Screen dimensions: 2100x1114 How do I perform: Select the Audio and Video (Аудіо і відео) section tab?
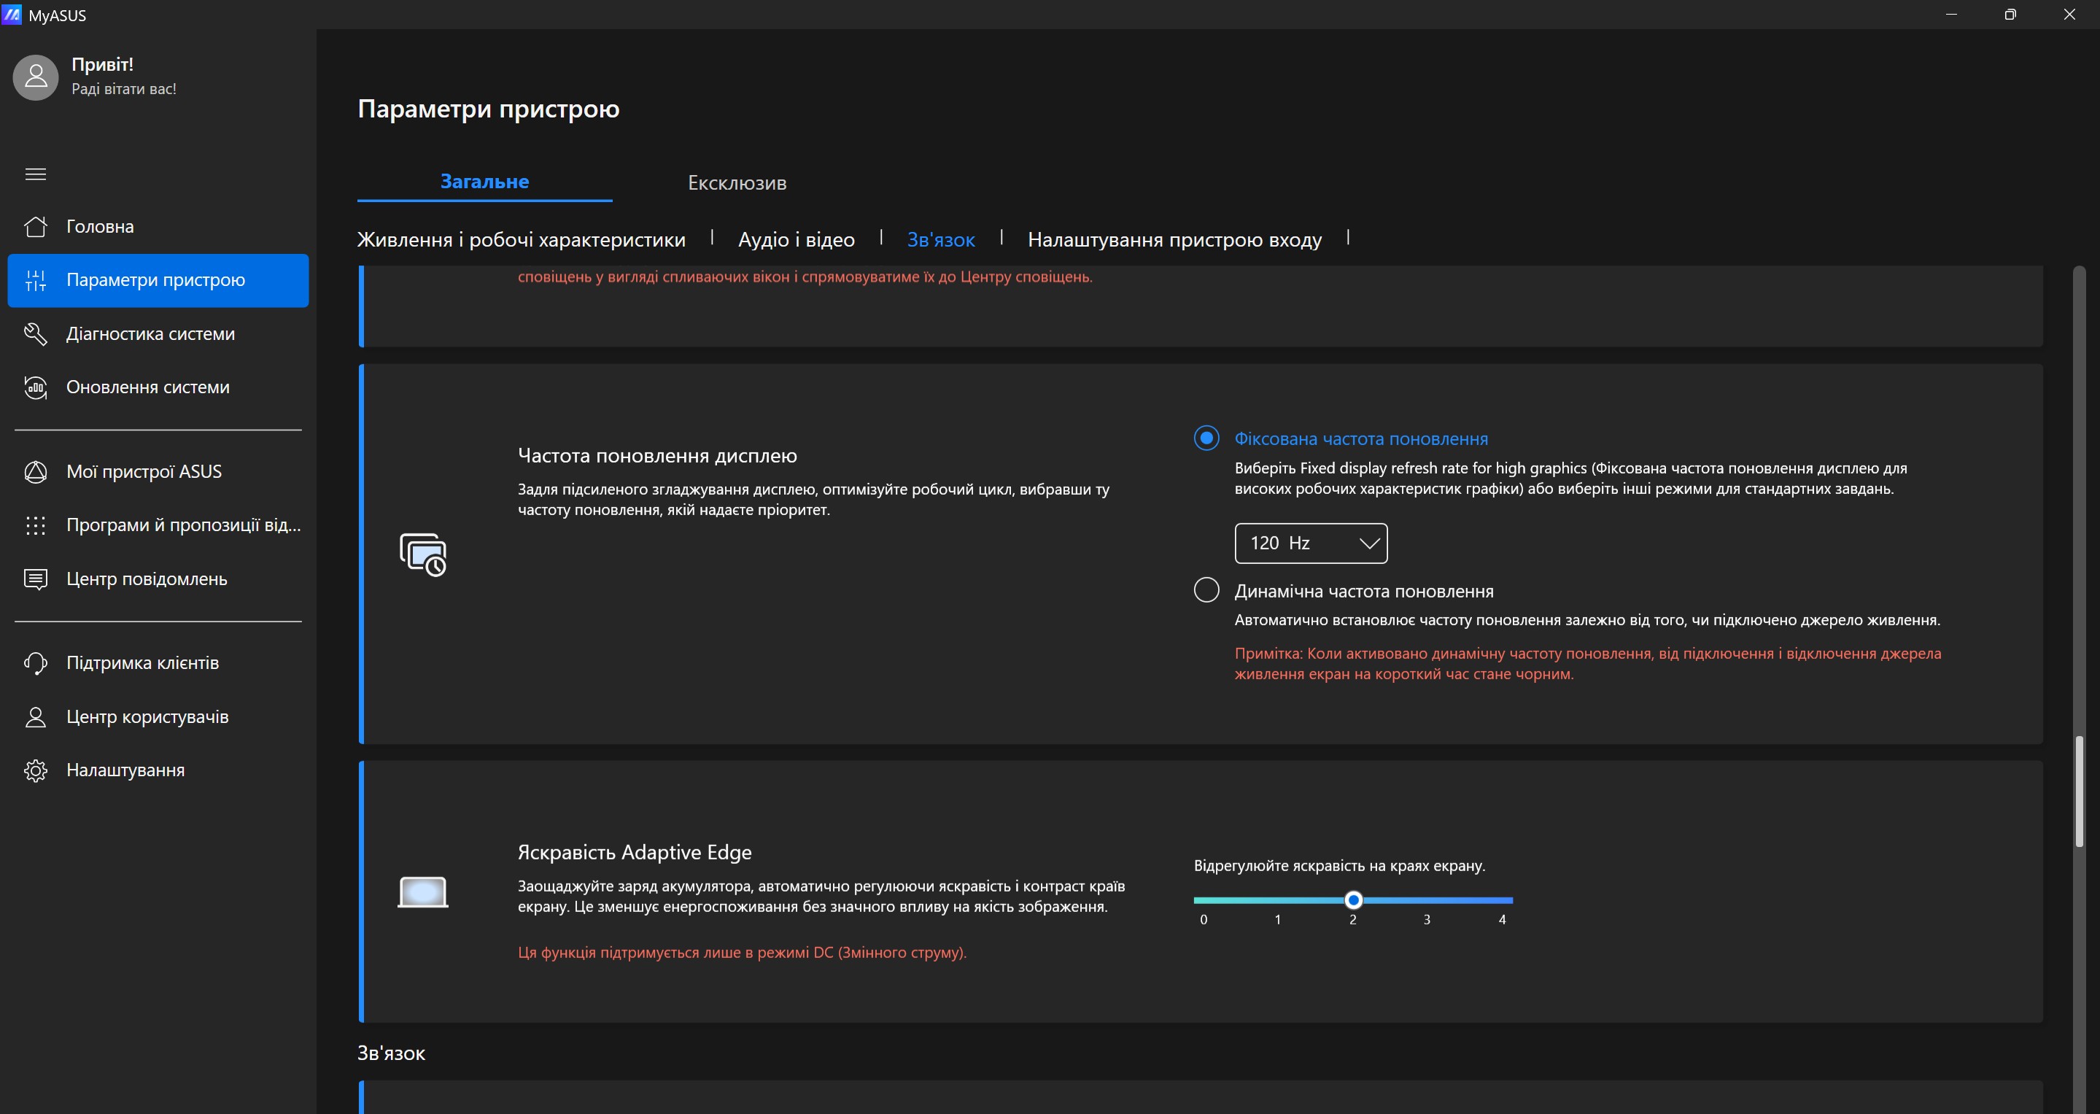click(x=796, y=240)
